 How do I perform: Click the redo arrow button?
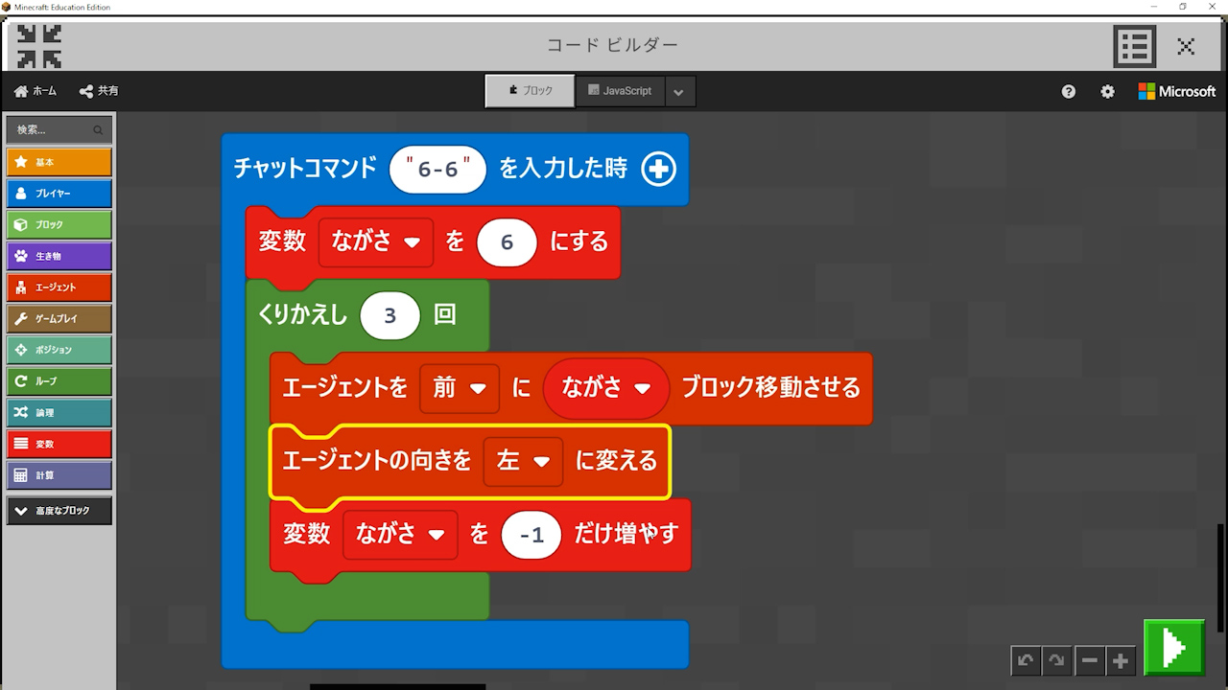[1056, 660]
